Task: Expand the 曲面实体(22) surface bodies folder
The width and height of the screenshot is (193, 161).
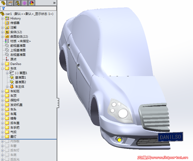Action: 2,37
